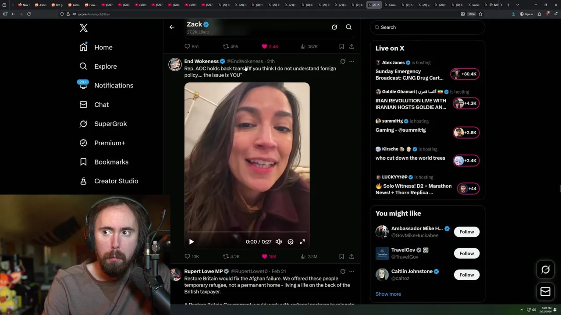The image size is (561, 315).
Task: Reply to End Wokeness post with 13K replies
Action: coord(192,256)
